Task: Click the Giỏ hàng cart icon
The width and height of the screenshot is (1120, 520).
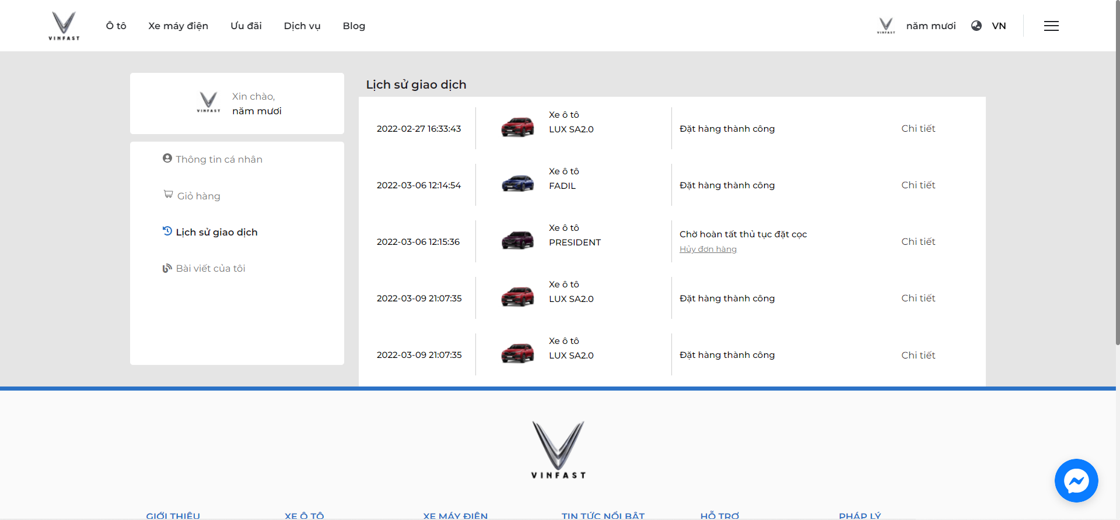Action: (169, 194)
